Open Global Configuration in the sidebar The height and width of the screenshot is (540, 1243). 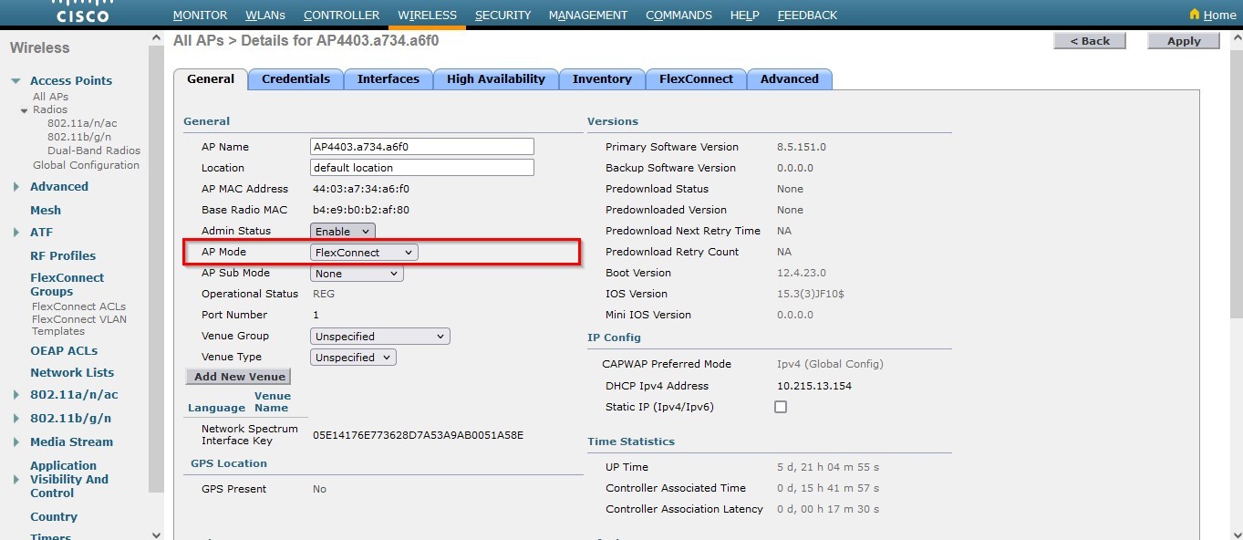tap(86, 165)
